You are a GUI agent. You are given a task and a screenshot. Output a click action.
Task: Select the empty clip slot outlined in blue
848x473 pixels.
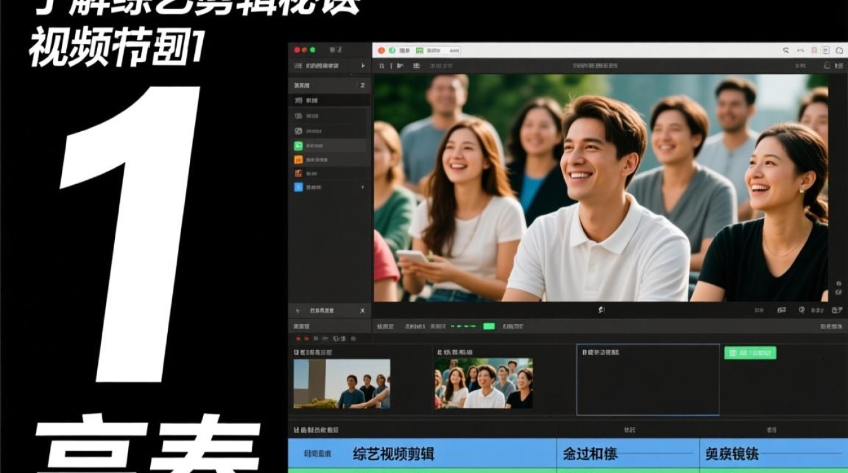[648, 380]
